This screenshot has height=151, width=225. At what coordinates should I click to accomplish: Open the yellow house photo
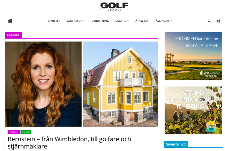[121, 84]
